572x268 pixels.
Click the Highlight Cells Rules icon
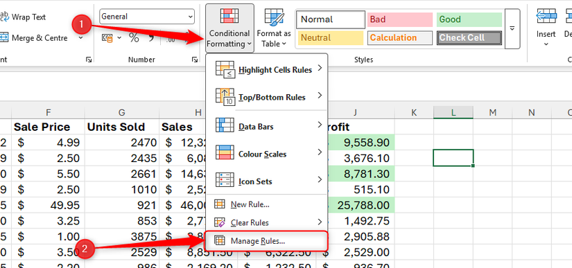tap(225, 69)
